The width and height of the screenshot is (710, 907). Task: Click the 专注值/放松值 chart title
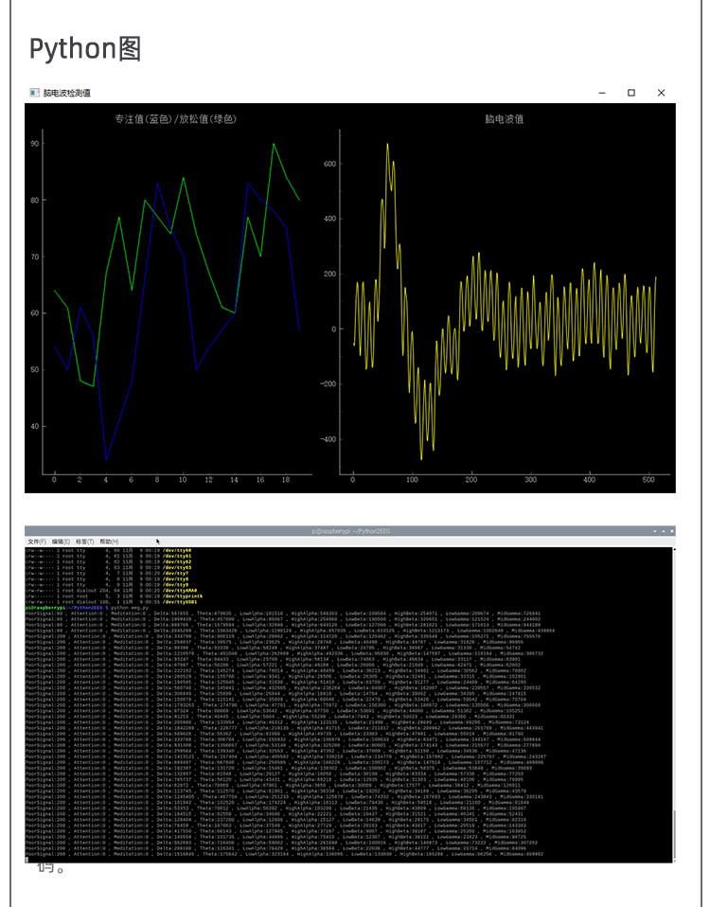(x=174, y=119)
